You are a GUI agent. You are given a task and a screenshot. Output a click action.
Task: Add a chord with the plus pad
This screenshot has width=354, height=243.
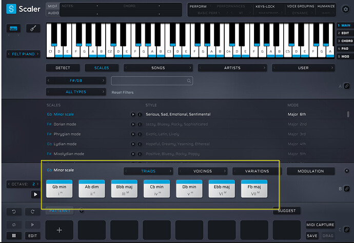click(x=60, y=230)
